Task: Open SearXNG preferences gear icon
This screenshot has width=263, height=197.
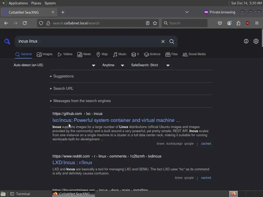Action: [256, 41]
